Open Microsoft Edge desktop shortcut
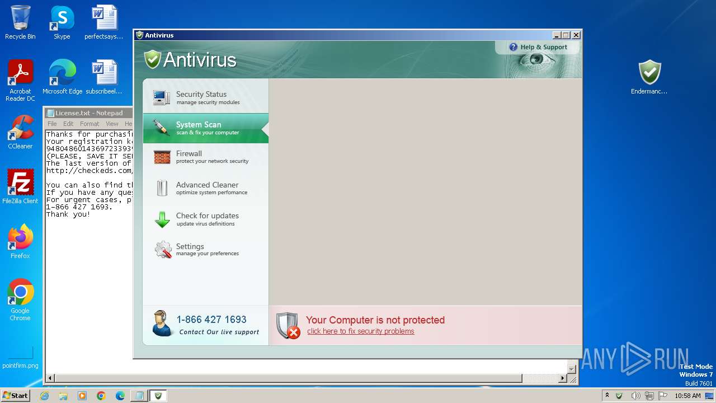This screenshot has height=403, width=716. pyautogui.click(x=62, y=77)
